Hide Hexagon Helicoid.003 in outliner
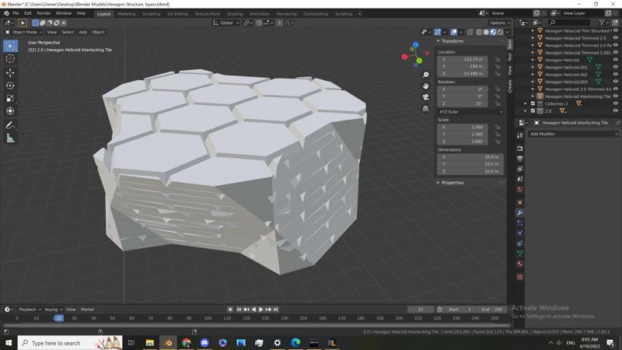The width and height of the screenshot is (622, 350). tap(615, 82)
